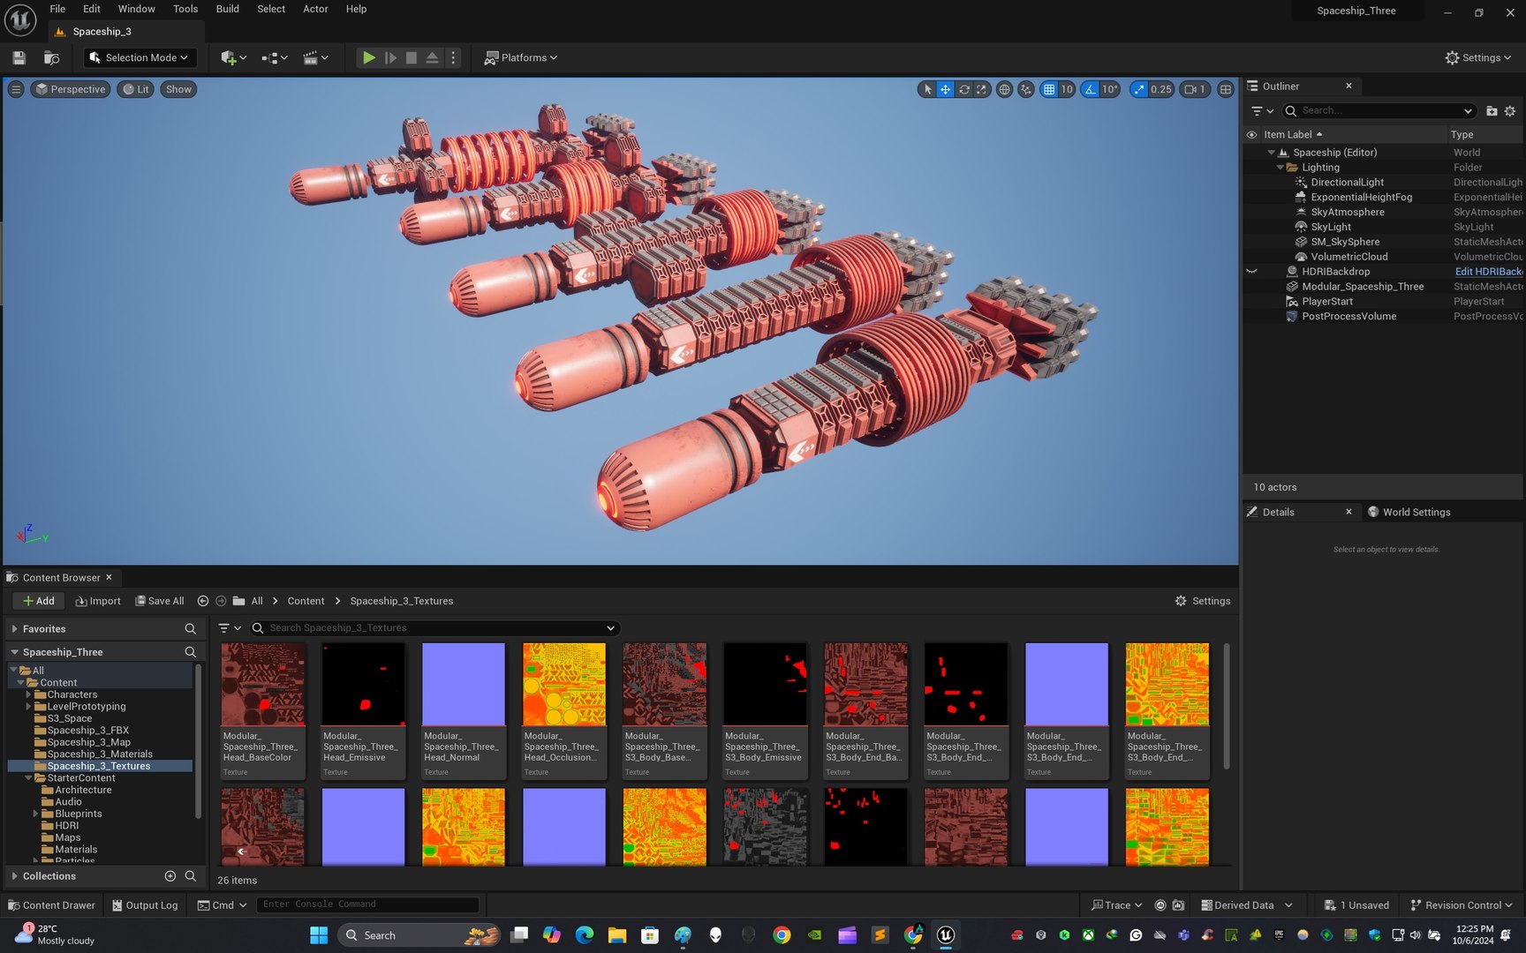
Task: Select the Spaceship_3_Materials folder
Action: [x=100, y=754]
